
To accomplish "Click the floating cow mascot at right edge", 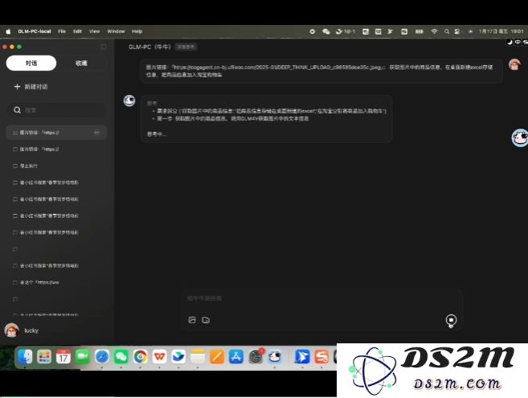I will tap(520, 137).
